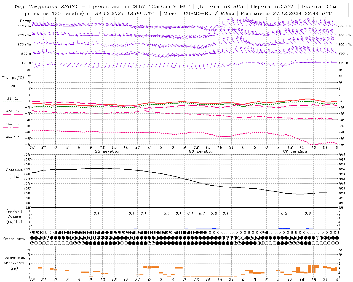Click the 'Осадки' precipitation label
Viewport: 353px width, 282px height.
tap(14, 216)
